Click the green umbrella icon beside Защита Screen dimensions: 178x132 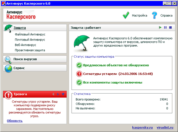(x=8, y=28)
